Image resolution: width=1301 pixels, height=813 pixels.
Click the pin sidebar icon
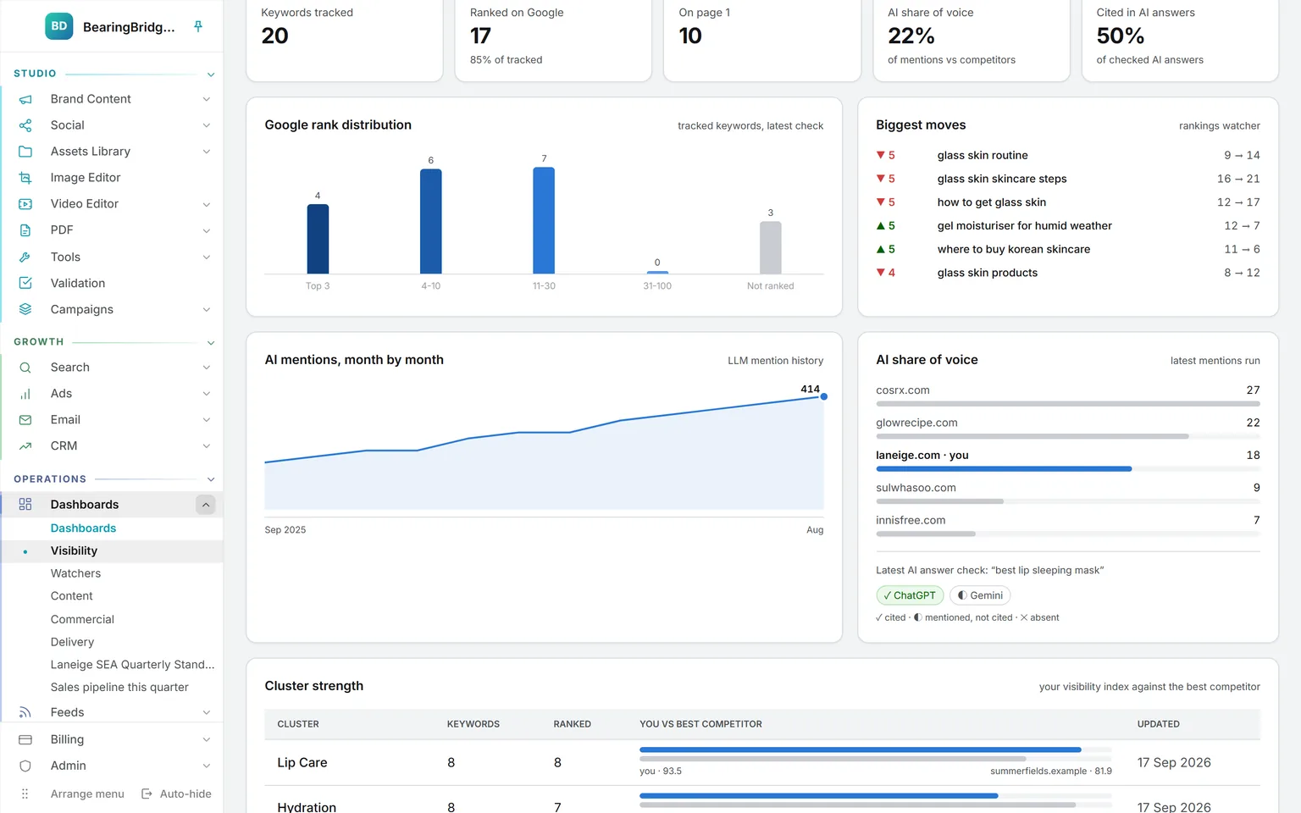(198, 26)
